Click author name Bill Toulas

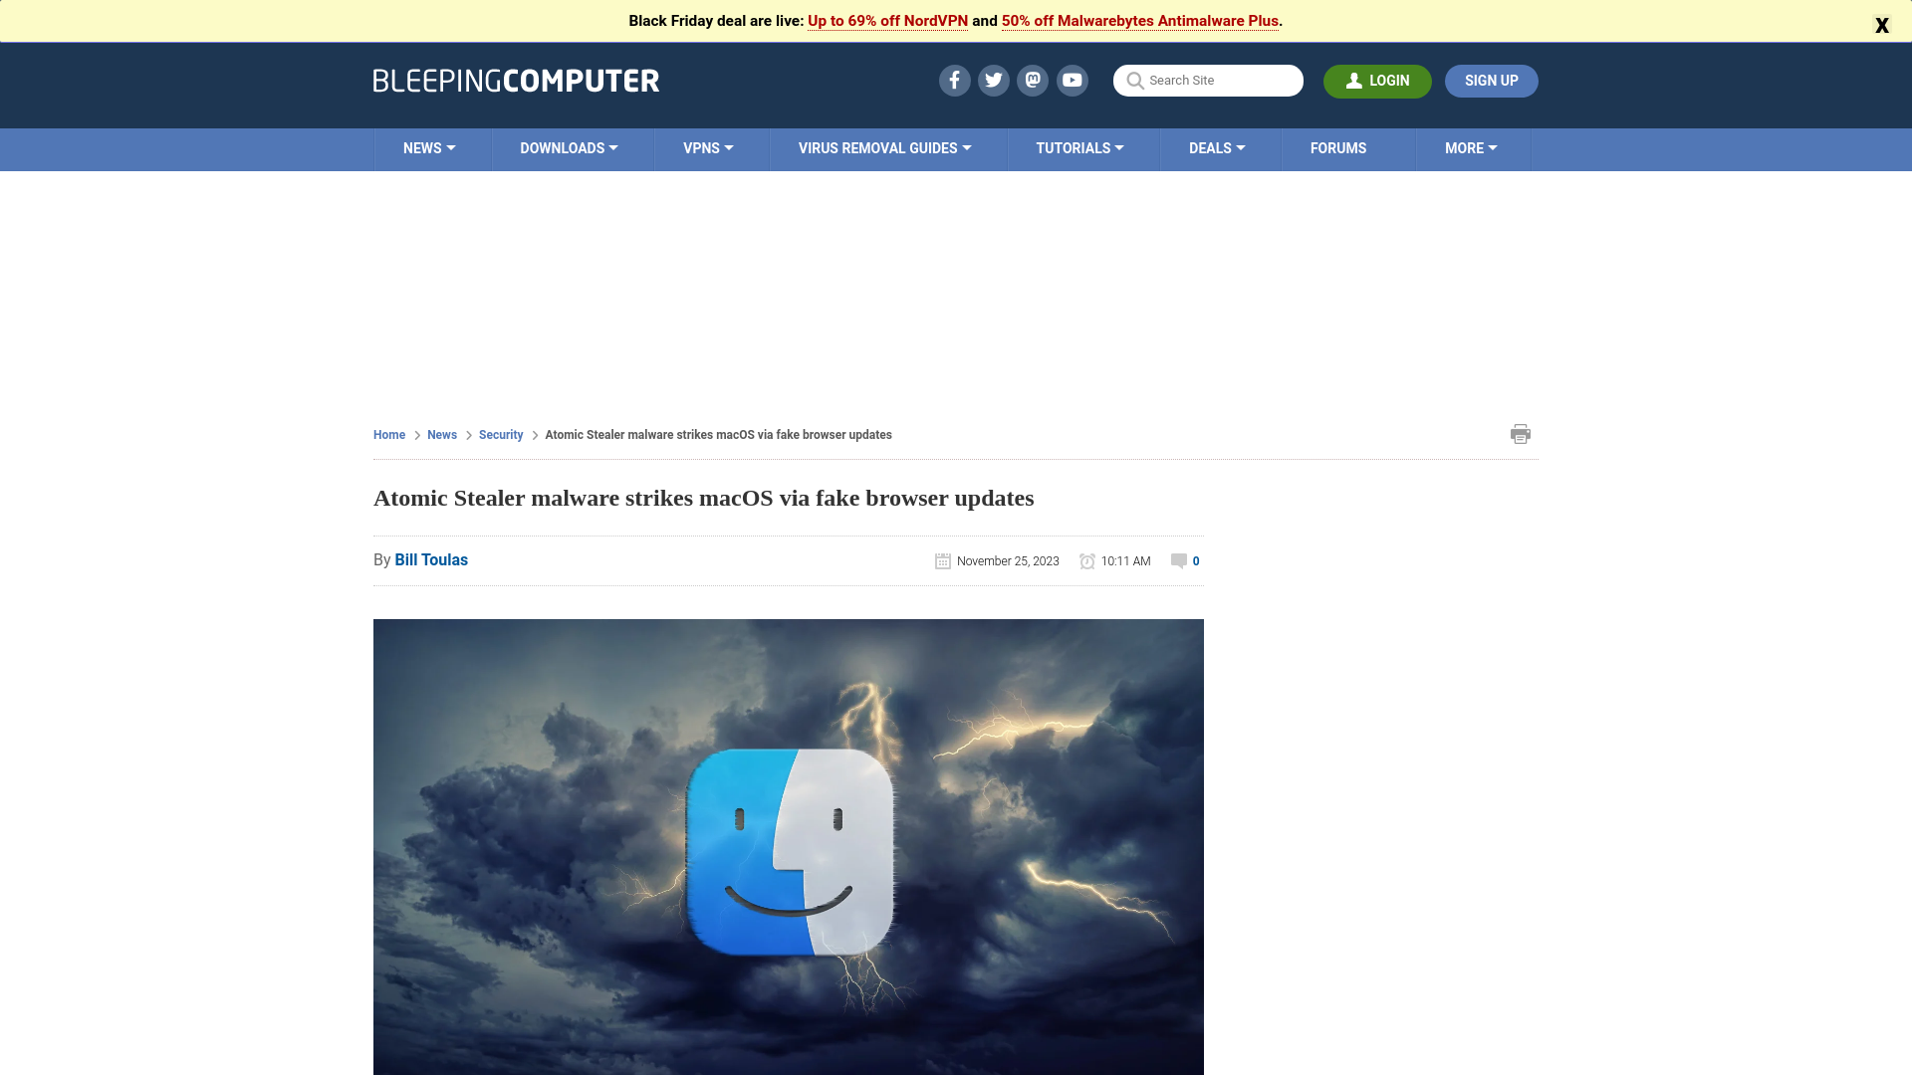click(431, 560)
